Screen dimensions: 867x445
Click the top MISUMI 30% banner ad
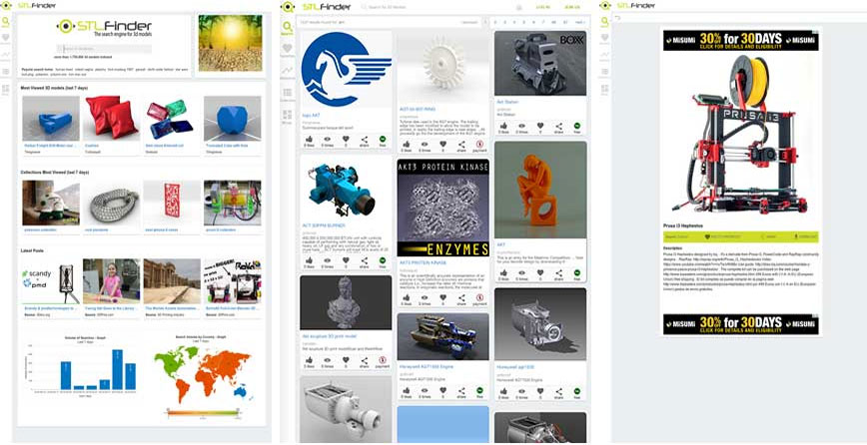740,40
